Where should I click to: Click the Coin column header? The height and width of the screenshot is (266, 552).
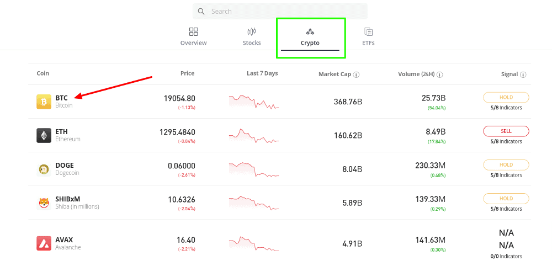(43, 73)
